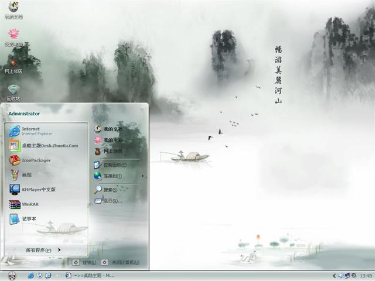Open the volume speaker tray icon
Screen dimensions: 375x281
click(340, 276)
